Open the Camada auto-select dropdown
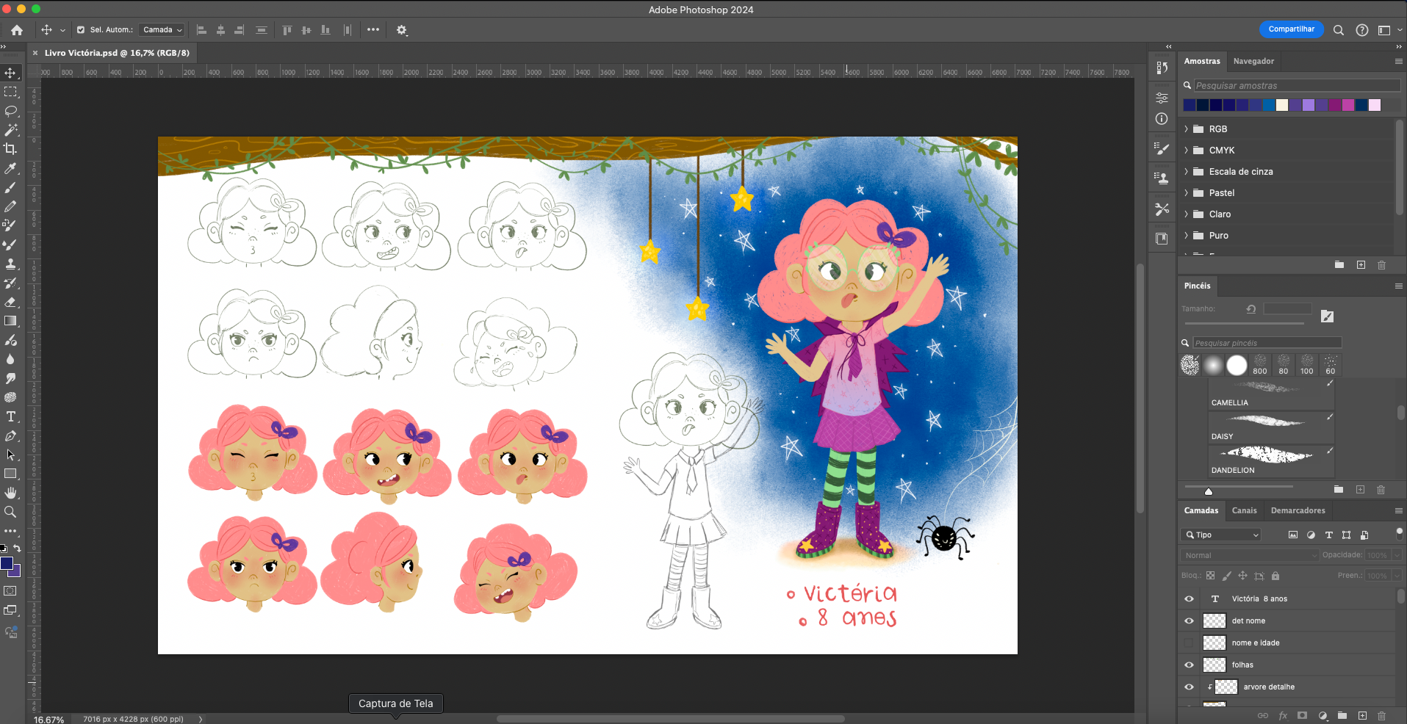This screenshot has width=1407, height=724. (x=162, y=30)
